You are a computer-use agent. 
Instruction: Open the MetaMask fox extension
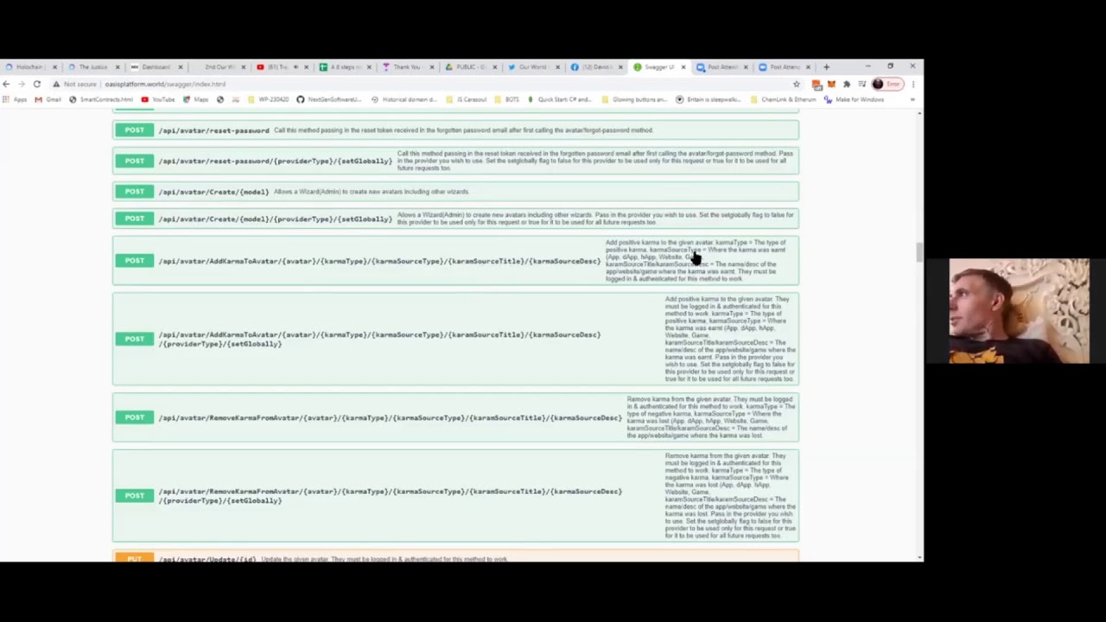point(831,84)
